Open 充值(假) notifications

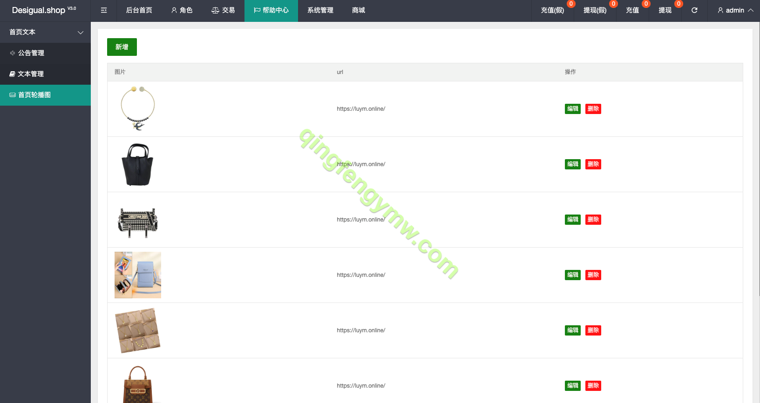(x=552, y=10)
